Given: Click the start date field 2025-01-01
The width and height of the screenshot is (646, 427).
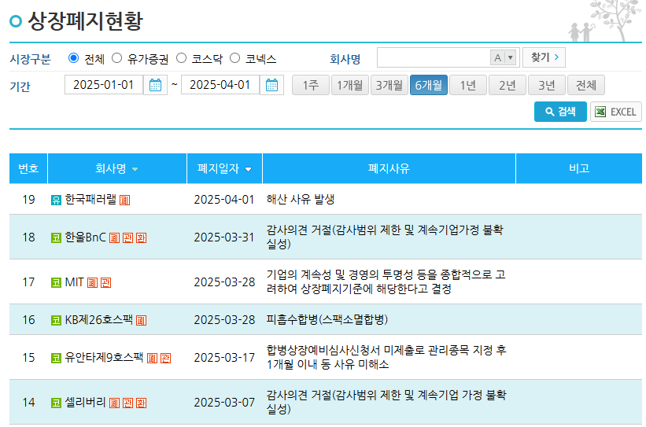Looking at the screenshot, I should (x=104, y=85).
